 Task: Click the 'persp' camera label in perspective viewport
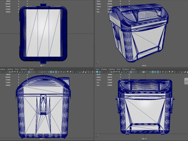[x=144, y=65]
